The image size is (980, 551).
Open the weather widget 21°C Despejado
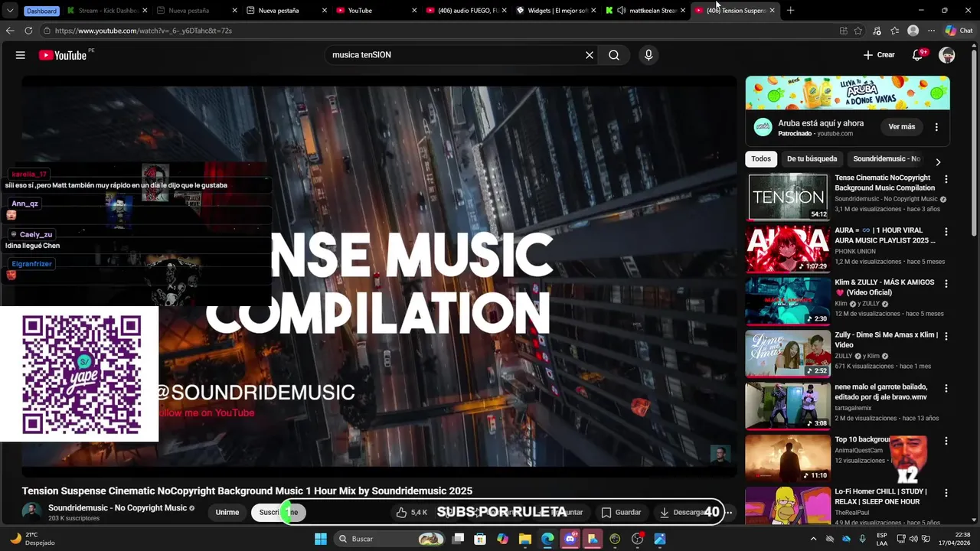(x=32, y=539)
